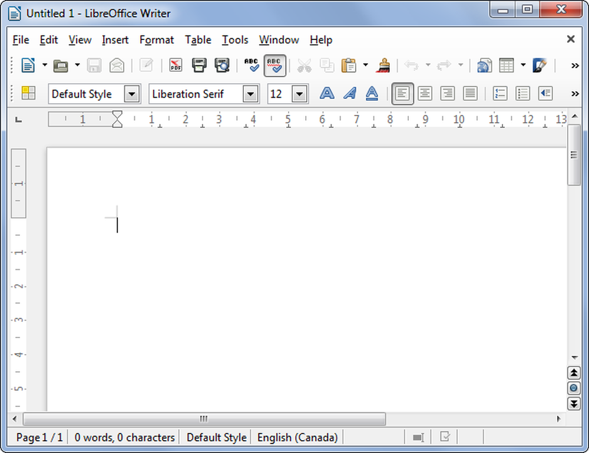Click the Redo arrow icon
Image resolution: width=589 pixels, height=453 pixels.
[x=444, y=65]
